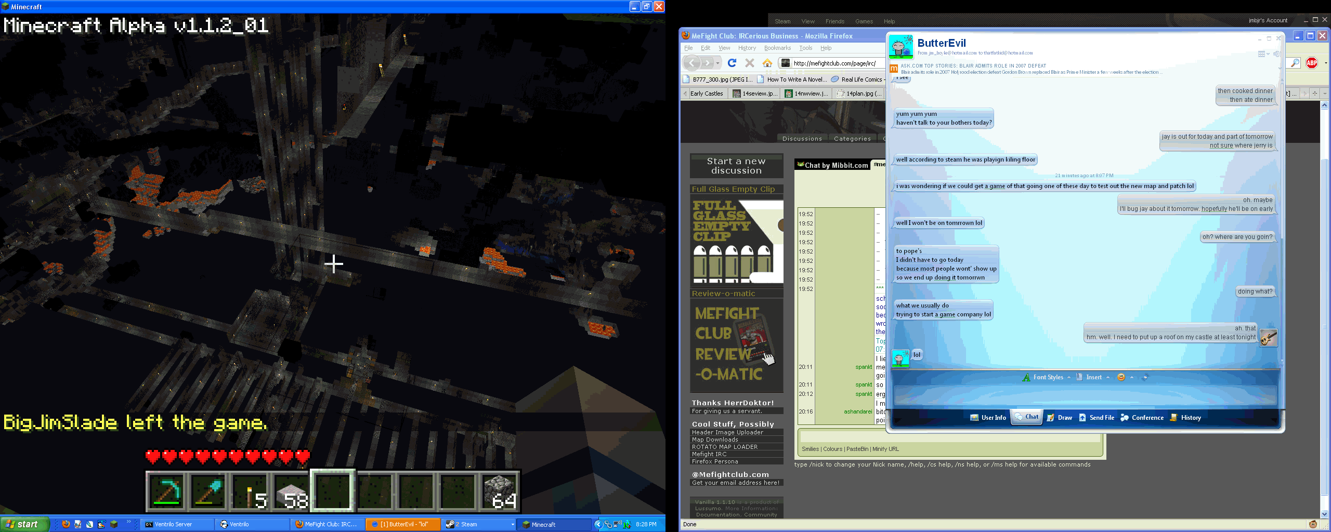Click the Minify URL link
This screenshot has width=1331, height=532.
coord(885,449)
